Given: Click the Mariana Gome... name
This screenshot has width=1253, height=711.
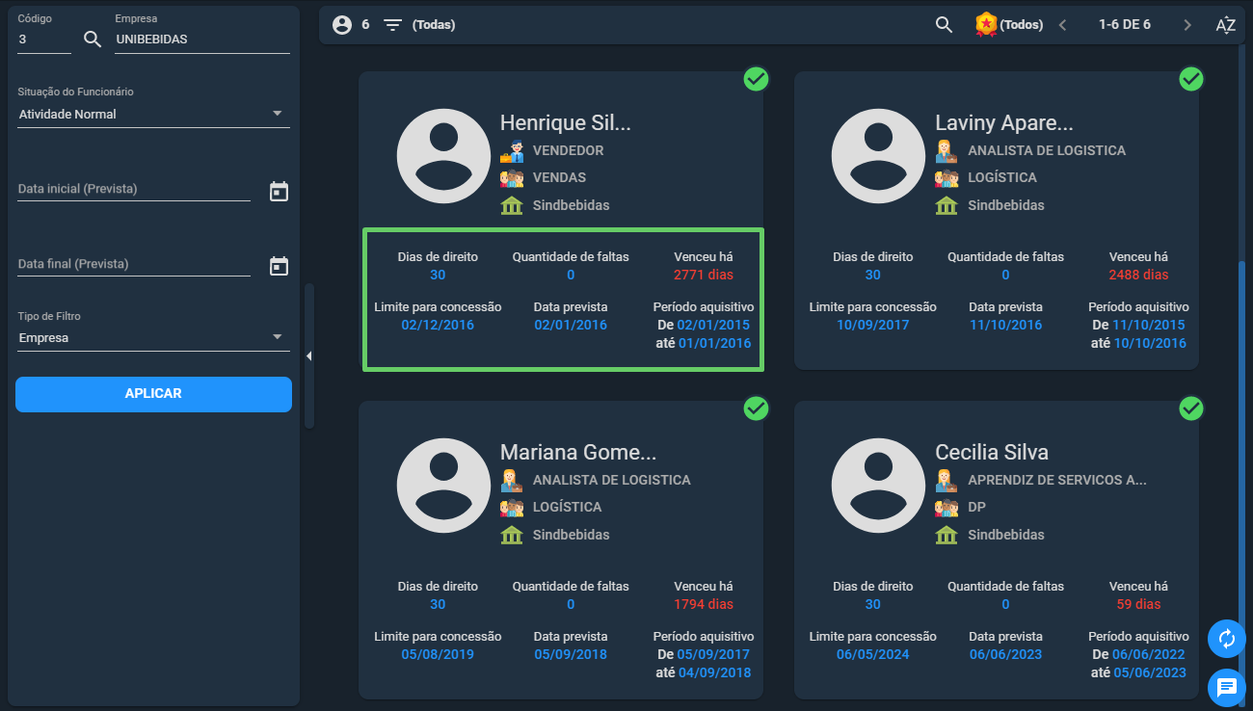Looking at the screenshot, I should tap(577, 453).
